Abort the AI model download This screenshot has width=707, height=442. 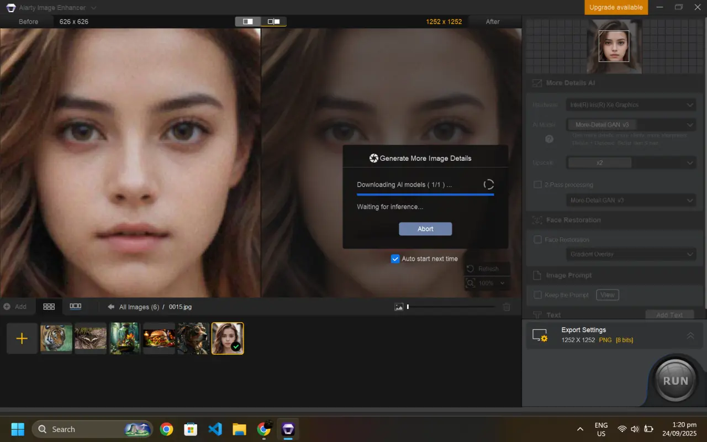425,229
